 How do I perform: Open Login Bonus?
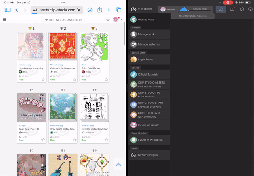[149, 60]
